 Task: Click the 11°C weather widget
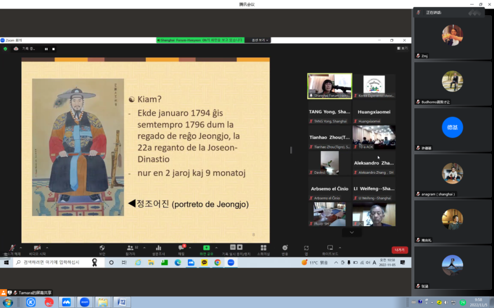click(314, 262)
